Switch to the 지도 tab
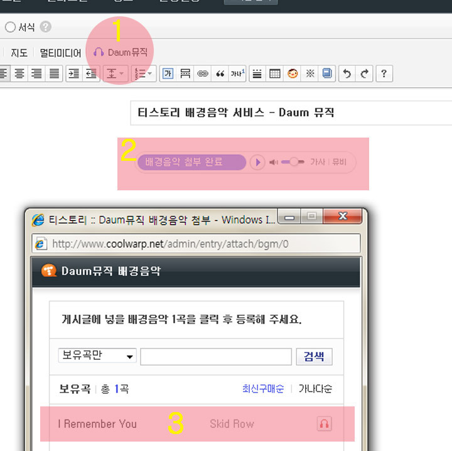This screenshot has height=451, width=452. pyautogui.click(x=19, y=53)
